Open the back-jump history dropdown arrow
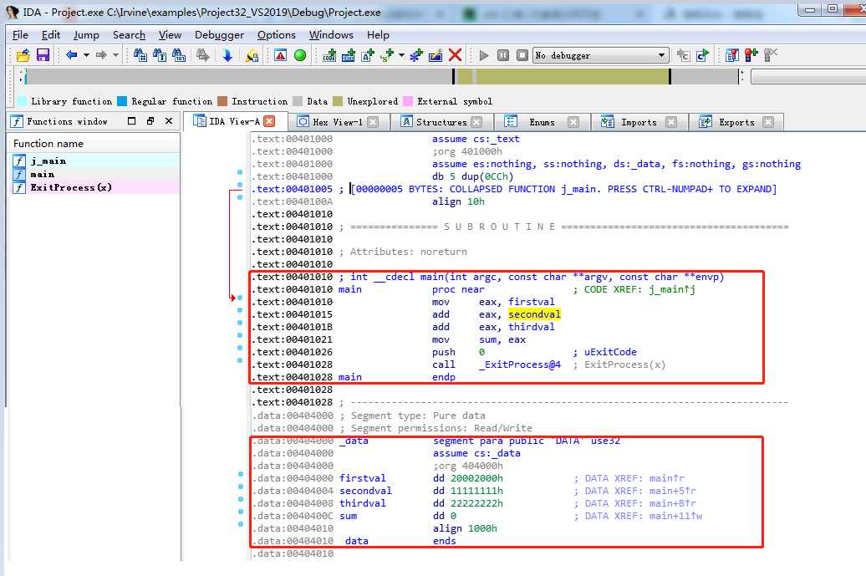 click(x=86, y=55)
